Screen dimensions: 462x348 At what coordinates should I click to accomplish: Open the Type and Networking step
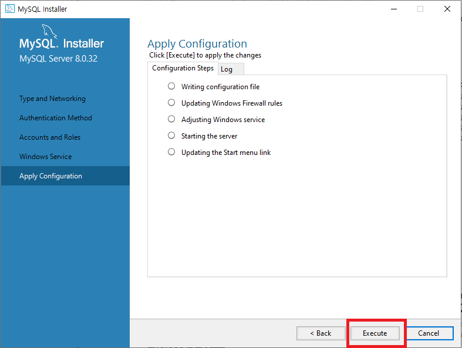(52, 99)
